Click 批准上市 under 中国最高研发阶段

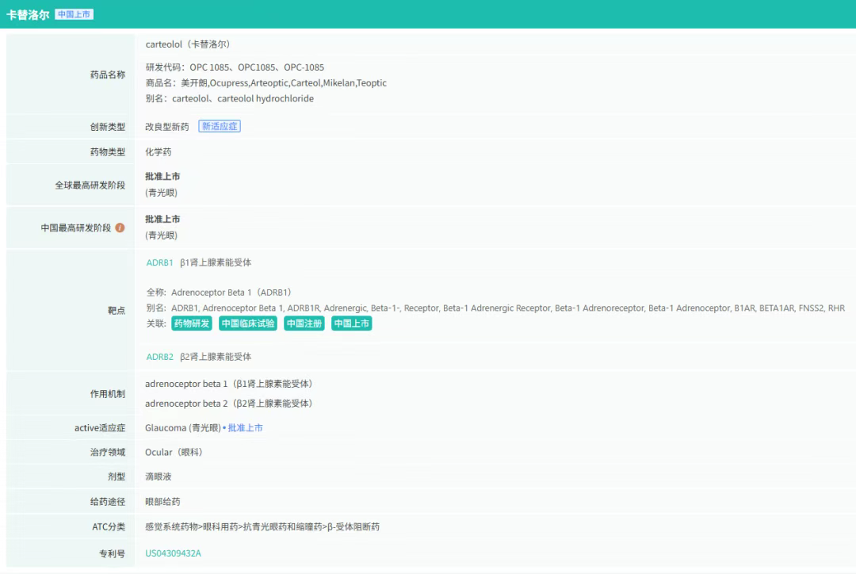tap(162, 219)
